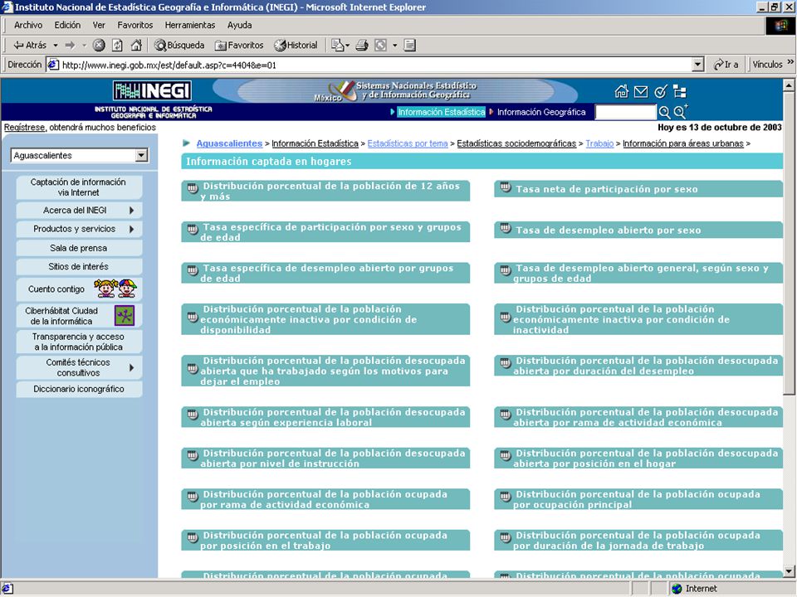Image resolution: width=797 pixels, height=597 pixels.
Task: Click the Back (Atrás) arrow button
Action: [30, 45]
